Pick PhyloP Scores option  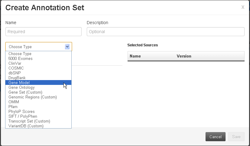click(21, 112)
